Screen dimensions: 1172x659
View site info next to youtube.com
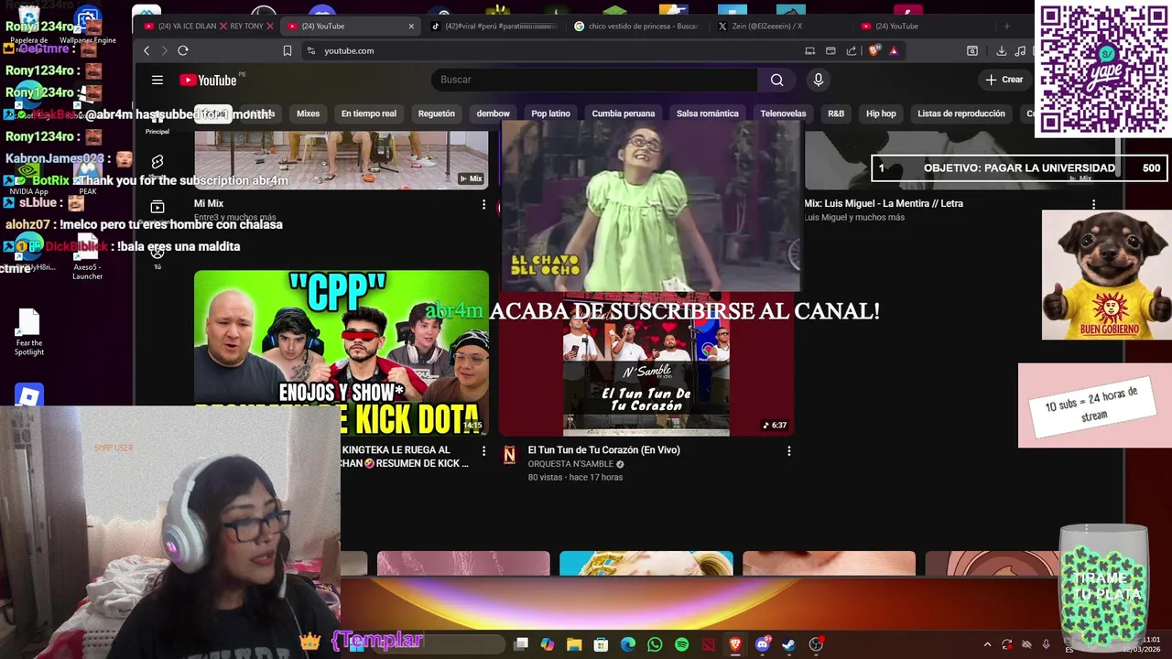(x=311, y=50)
